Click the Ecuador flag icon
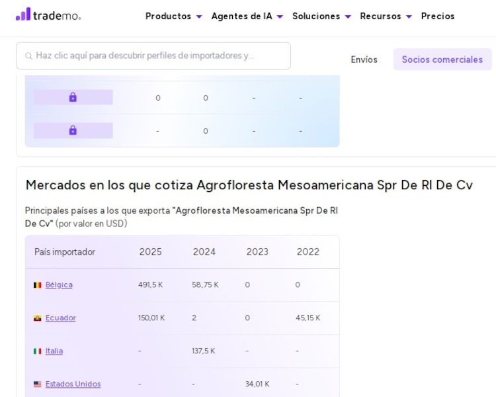Screen dimensions: 496x397 tap(37, 318)
